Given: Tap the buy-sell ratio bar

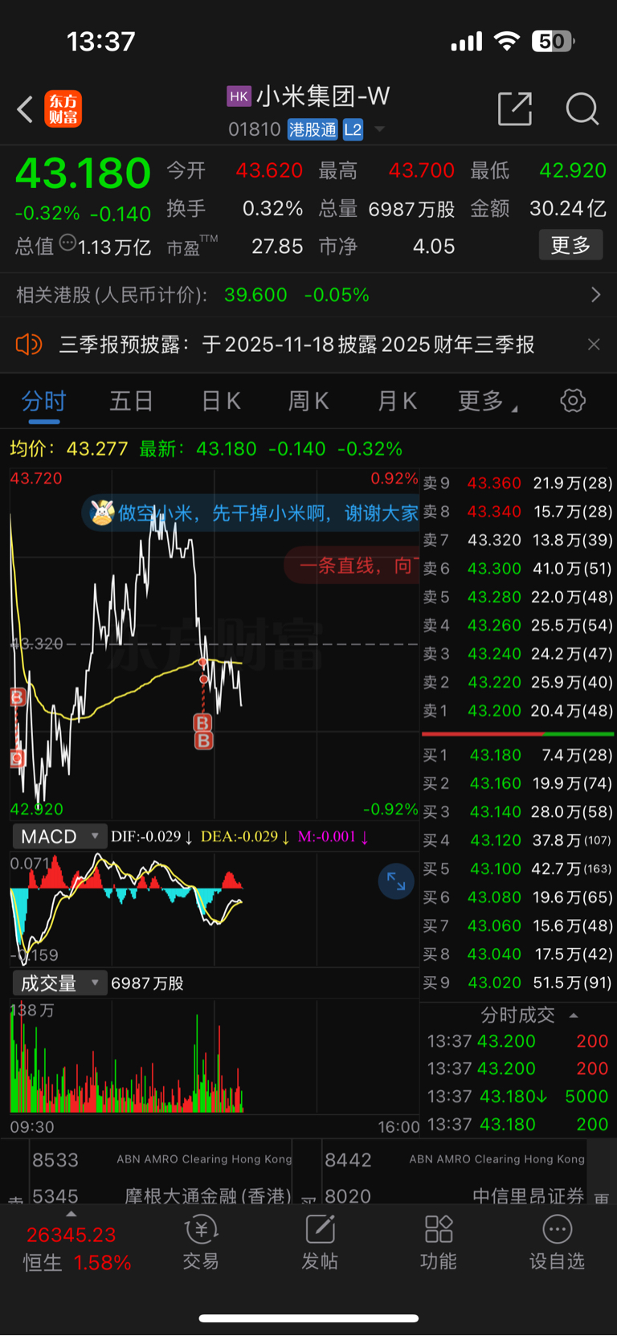Looking at the screenshot, I should [518, 733].
